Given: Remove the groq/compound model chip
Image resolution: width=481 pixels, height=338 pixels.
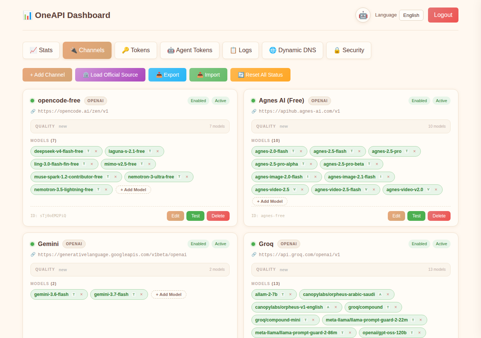Looking at the screenshot, I should 395,307.
